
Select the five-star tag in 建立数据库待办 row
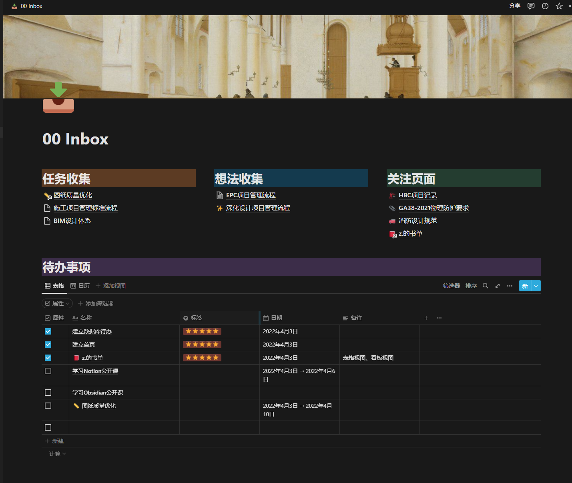click(202, 331)
